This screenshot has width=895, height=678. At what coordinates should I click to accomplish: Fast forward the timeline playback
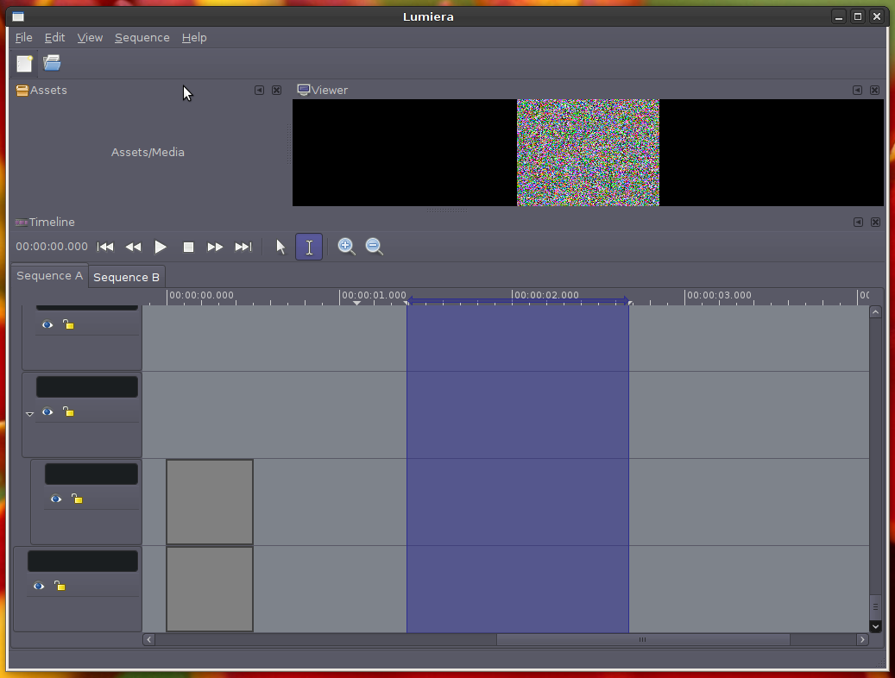tap(215, 247)
